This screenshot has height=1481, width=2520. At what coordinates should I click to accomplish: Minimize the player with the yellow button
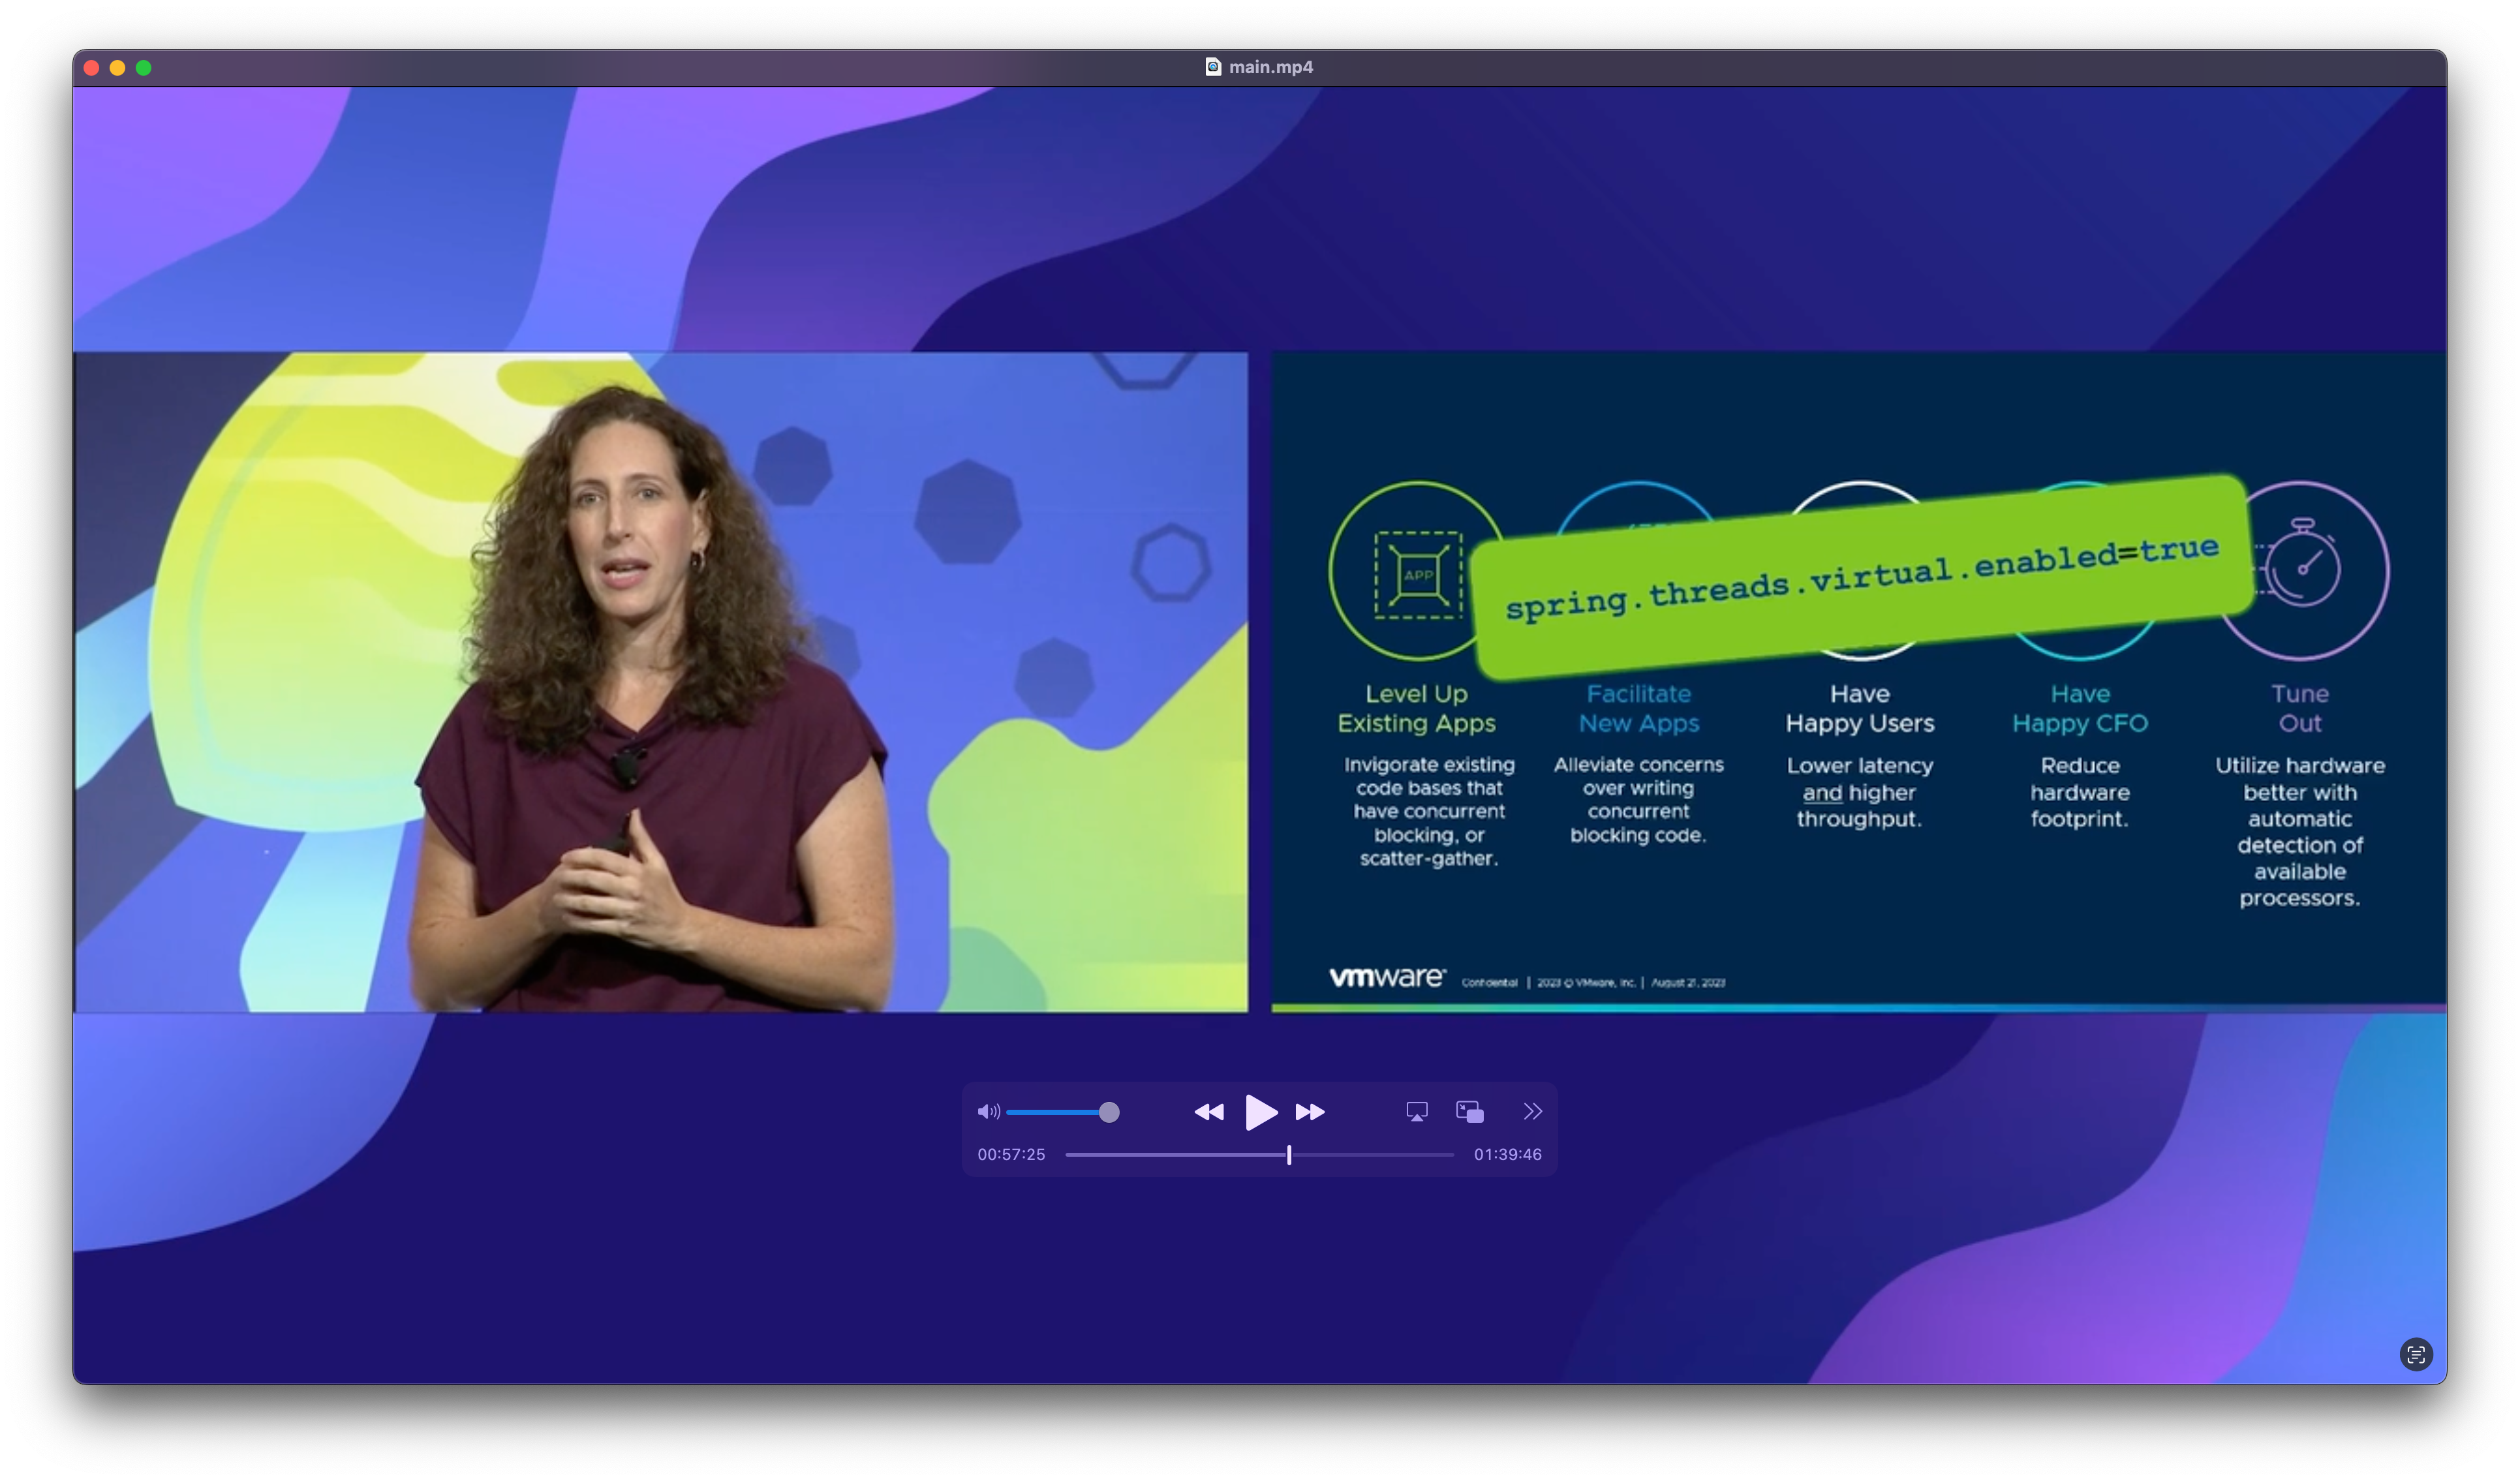pos(117,67)
